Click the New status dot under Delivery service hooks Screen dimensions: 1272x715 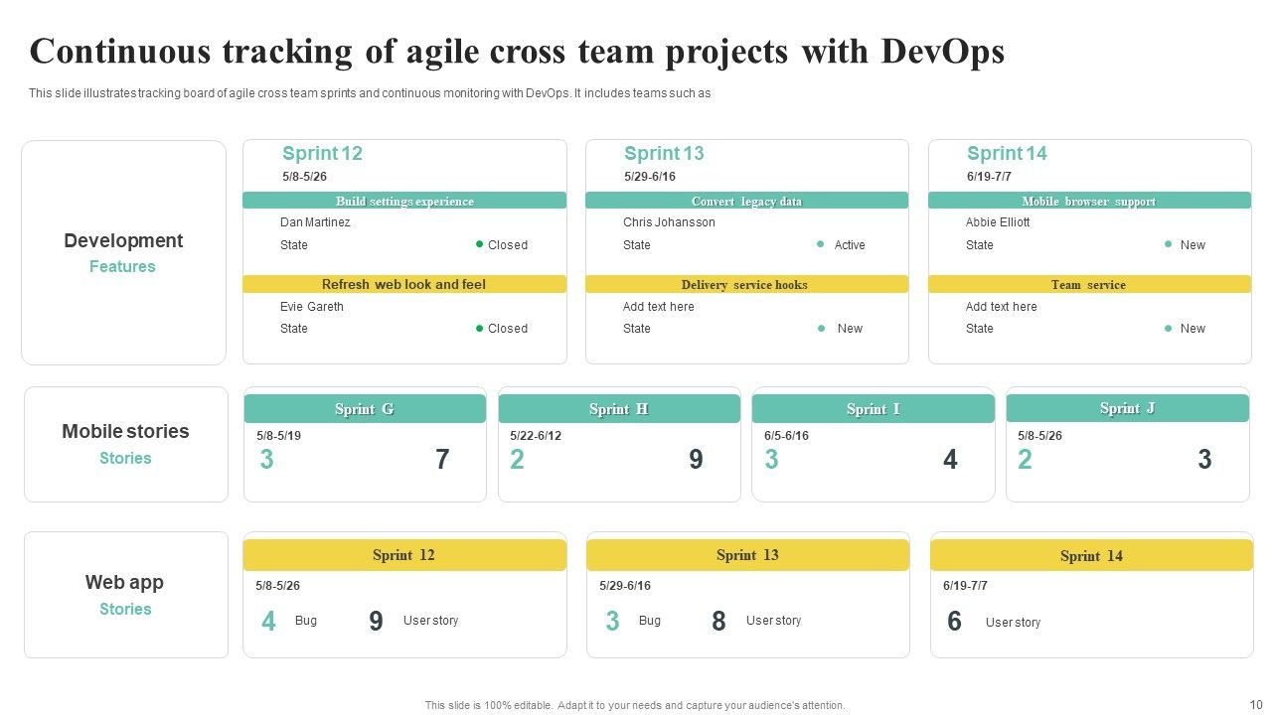click(x=821, y=328)
